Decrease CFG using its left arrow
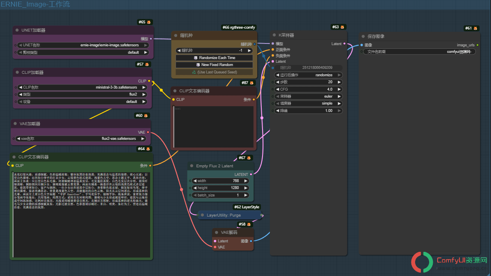Viewport: 491px width, 276px height. (277, 89)
